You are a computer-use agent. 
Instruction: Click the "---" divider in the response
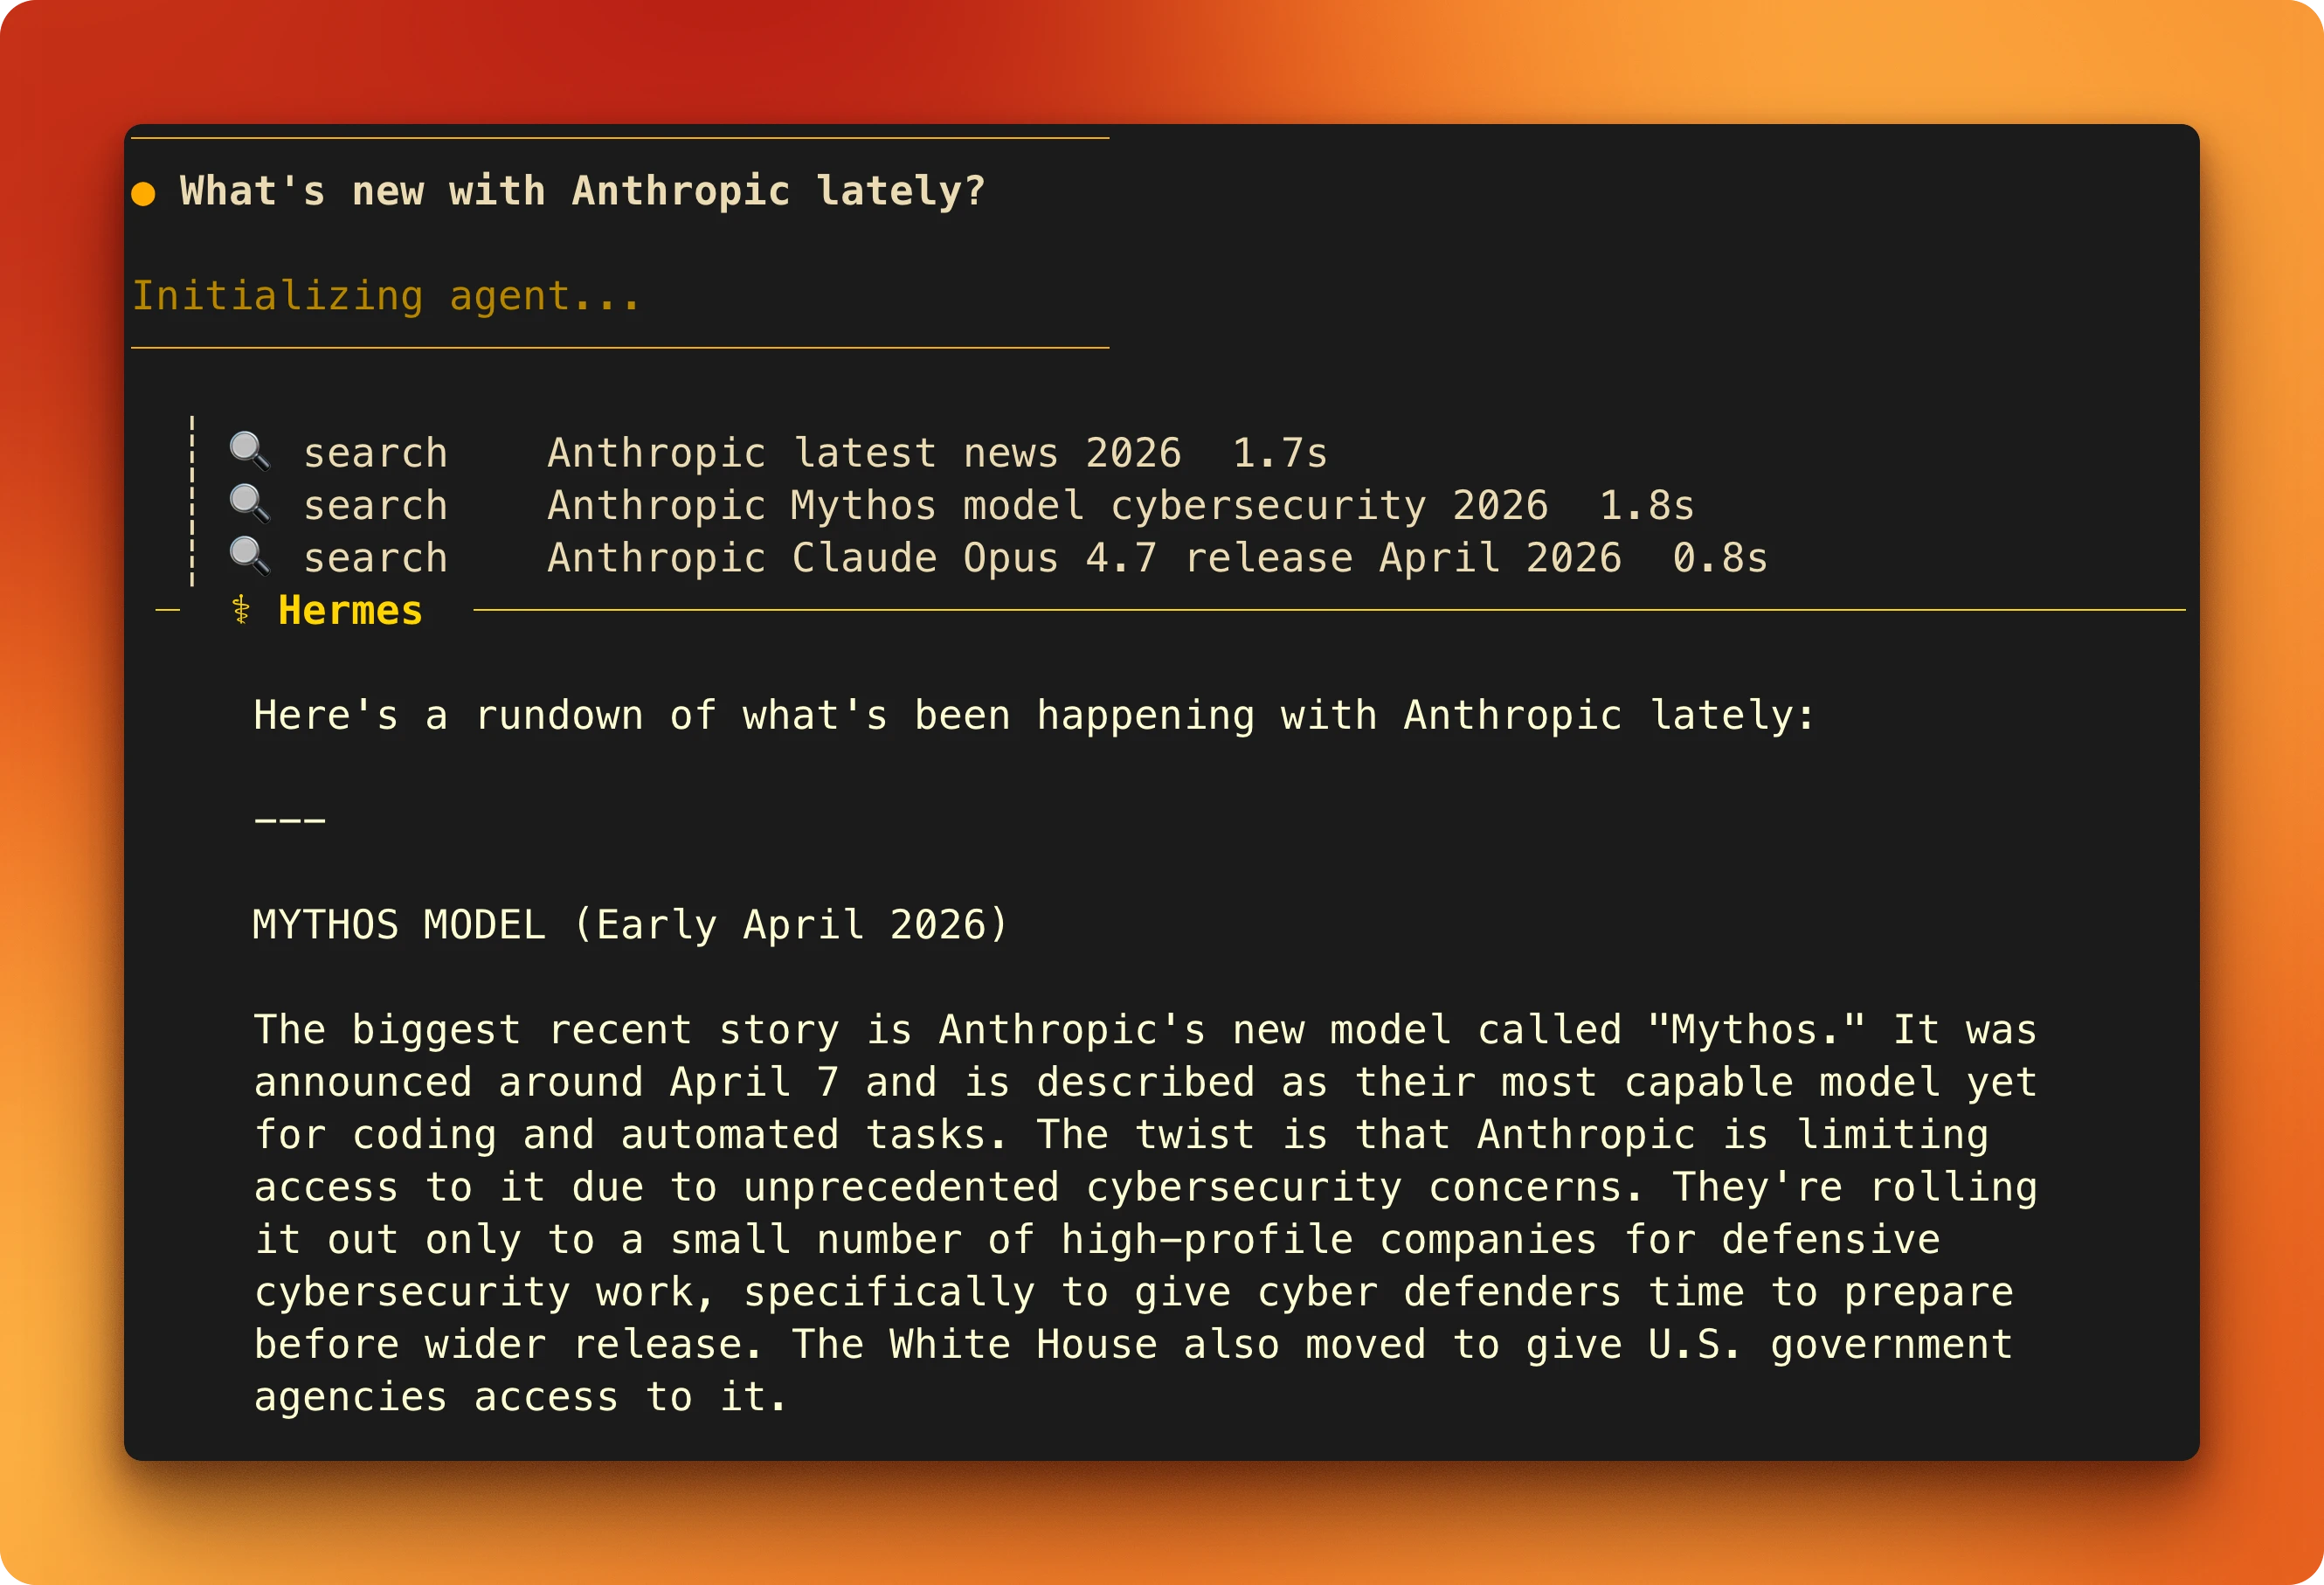pos(290,820)
